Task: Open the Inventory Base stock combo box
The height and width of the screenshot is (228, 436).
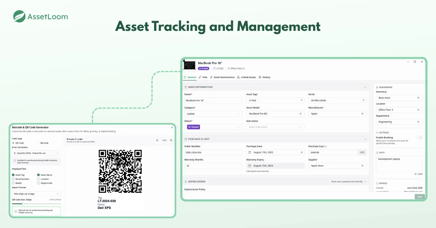Action: click(x=399, y=98)
